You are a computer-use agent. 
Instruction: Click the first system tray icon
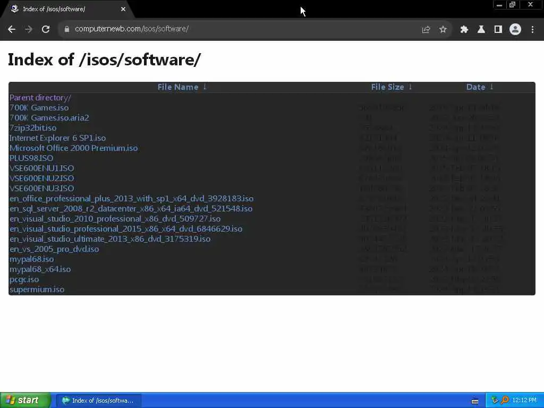pos(495,401)
